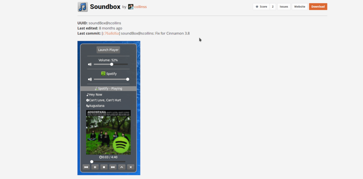This screenshot has width=363, height=179.
Task: Collapse the player with the up chevron button
Action: 122,167
